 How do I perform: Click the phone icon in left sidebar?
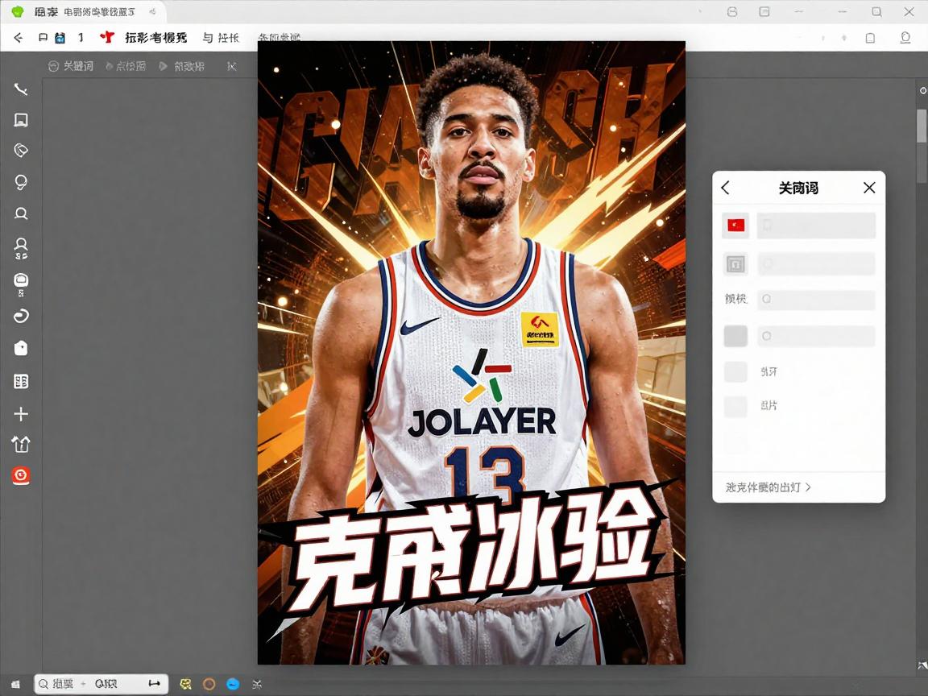coord(21,89)
